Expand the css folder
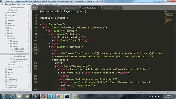Viewport: 176px width, 99px height. pos(5,28)
